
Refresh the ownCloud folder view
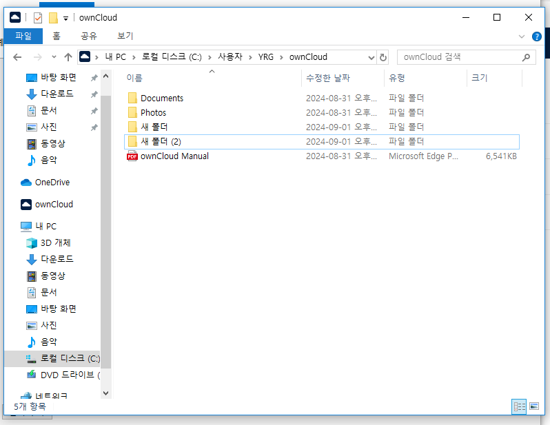coord(383,57)
